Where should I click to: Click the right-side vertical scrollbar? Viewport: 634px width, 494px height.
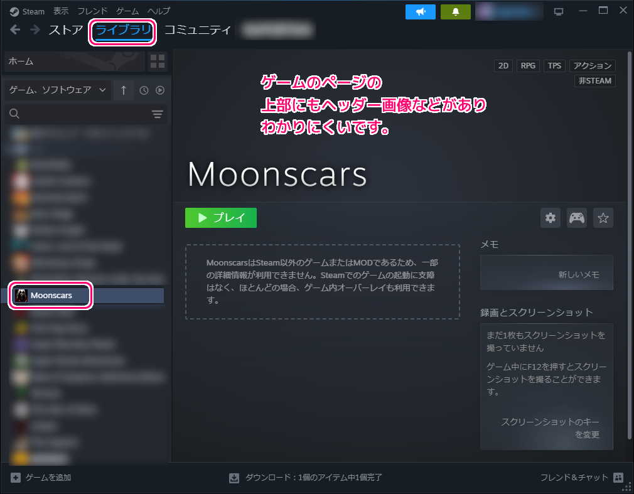tap(629, 245)
